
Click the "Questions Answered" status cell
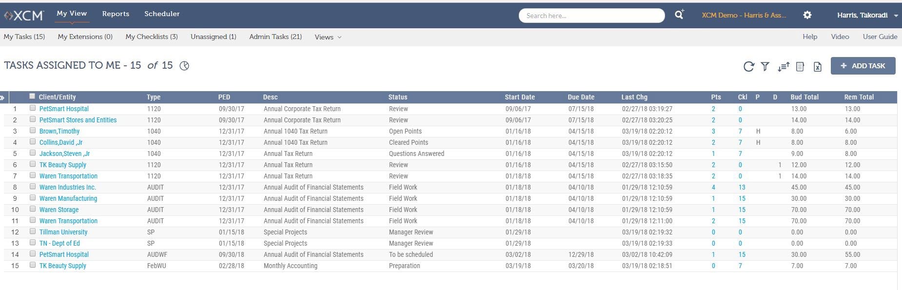[417, 154]
